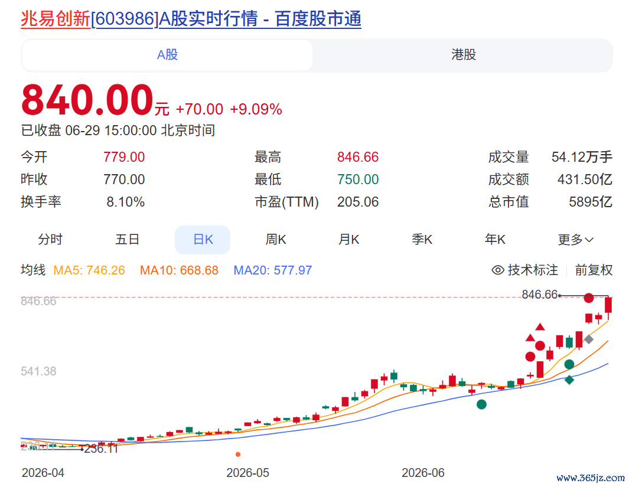
Task: Click the gray diamond marker on the chart
Action: point(588,339)
